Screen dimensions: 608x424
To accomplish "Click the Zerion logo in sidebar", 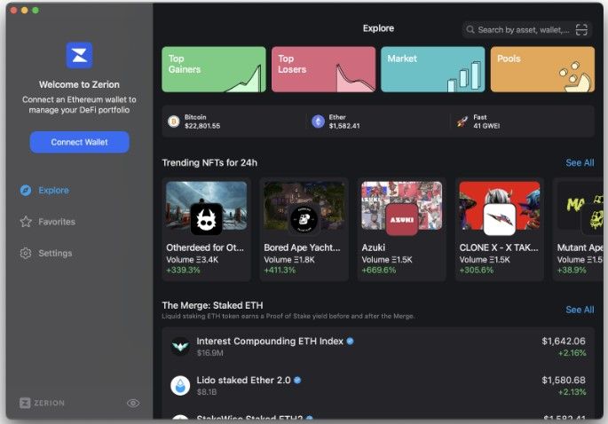I will click(x=79, y=55).
